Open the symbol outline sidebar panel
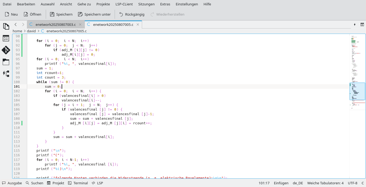The image size is (366, 187). [6, 38]
